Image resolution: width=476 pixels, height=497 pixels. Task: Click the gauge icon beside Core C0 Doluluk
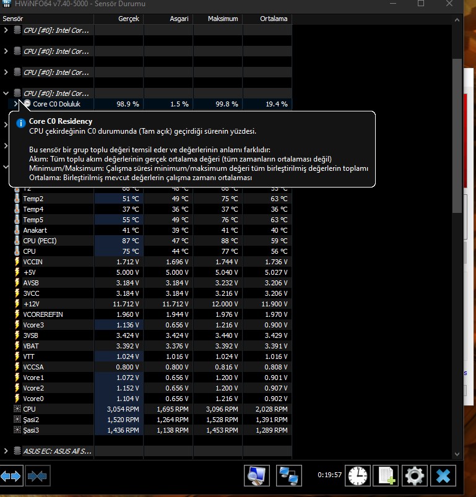pyautogui.click(x=27, y=103)
